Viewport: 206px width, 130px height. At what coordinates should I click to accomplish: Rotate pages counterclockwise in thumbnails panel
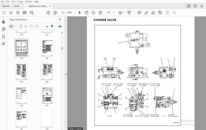coord(32,26)
